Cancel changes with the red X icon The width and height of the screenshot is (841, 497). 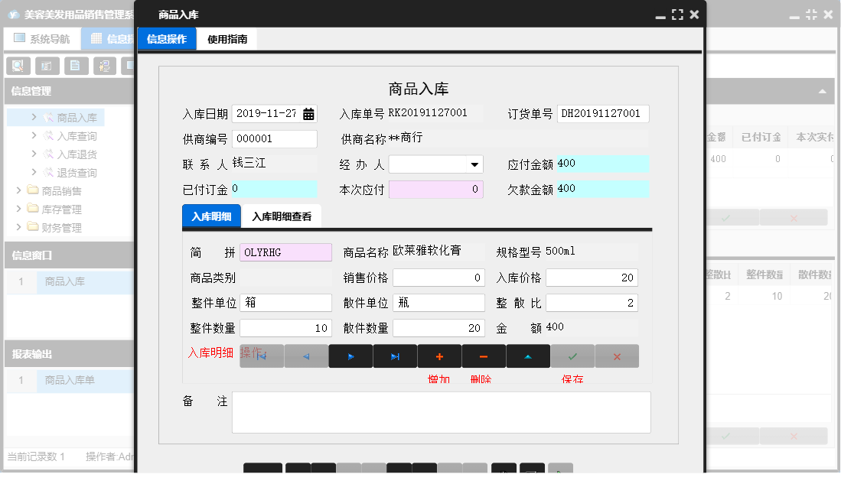click(617, 356)
